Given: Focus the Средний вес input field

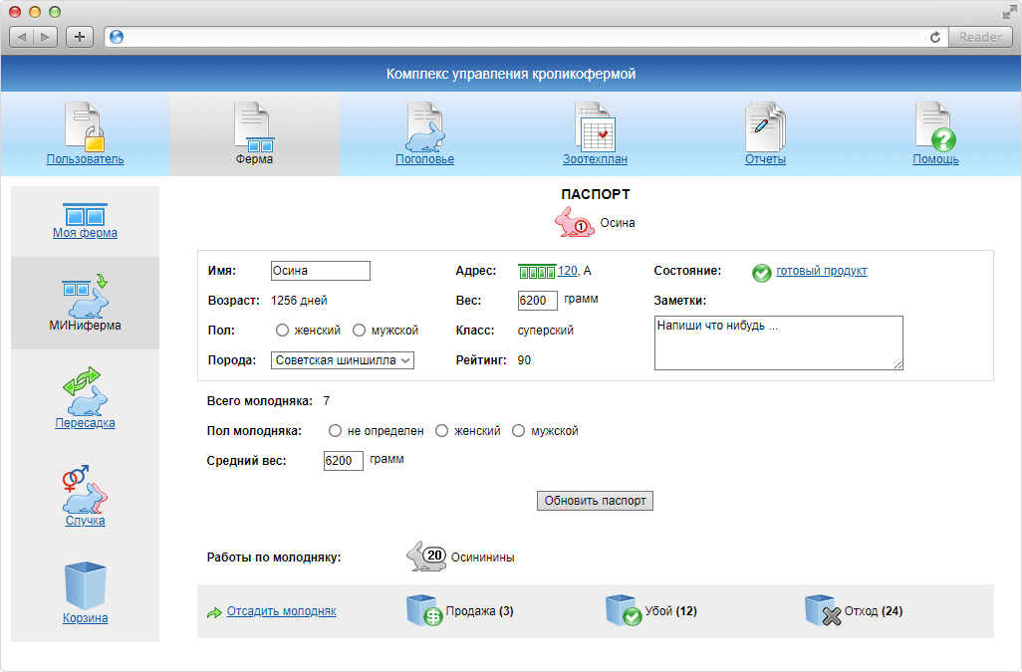Looking at the screenshot, I should coord(344,461).
